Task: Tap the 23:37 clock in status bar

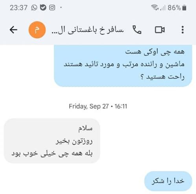Action: coord(18,7)
